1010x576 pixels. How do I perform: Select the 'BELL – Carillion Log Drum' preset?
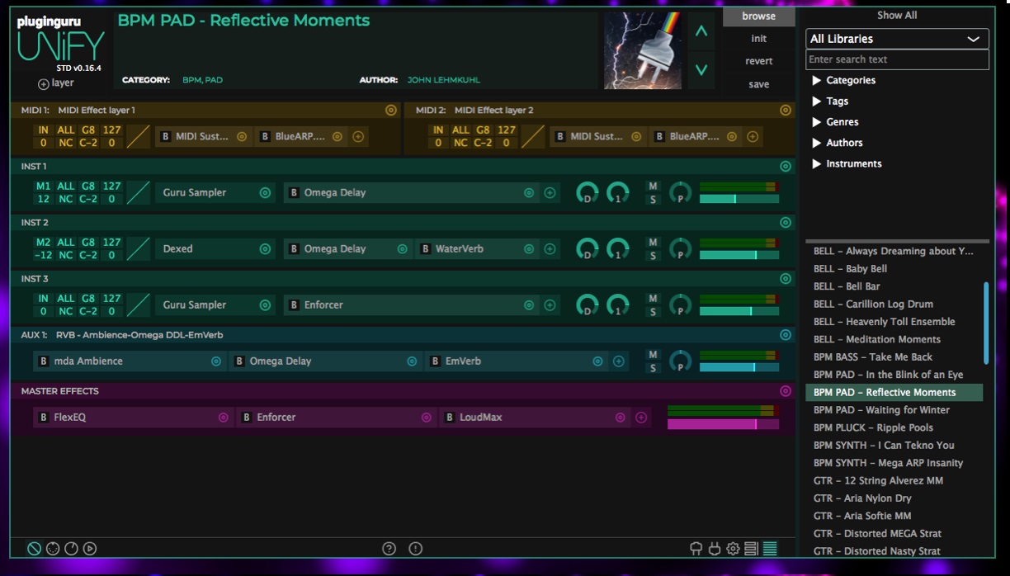[894, 305]
